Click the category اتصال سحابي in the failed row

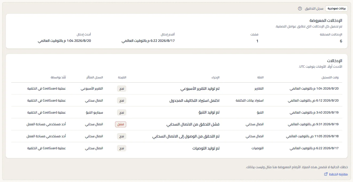pos(255,124)
